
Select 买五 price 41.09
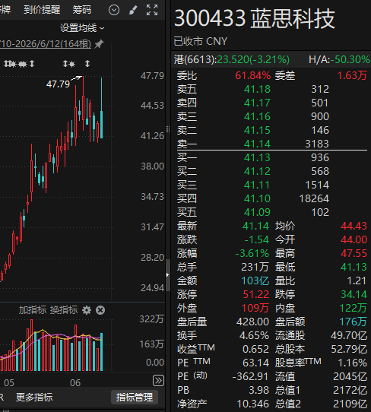(x=257, y=212)
